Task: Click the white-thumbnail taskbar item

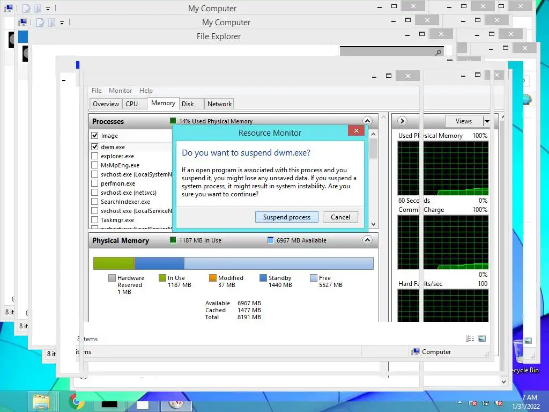Action: [143, 405]
